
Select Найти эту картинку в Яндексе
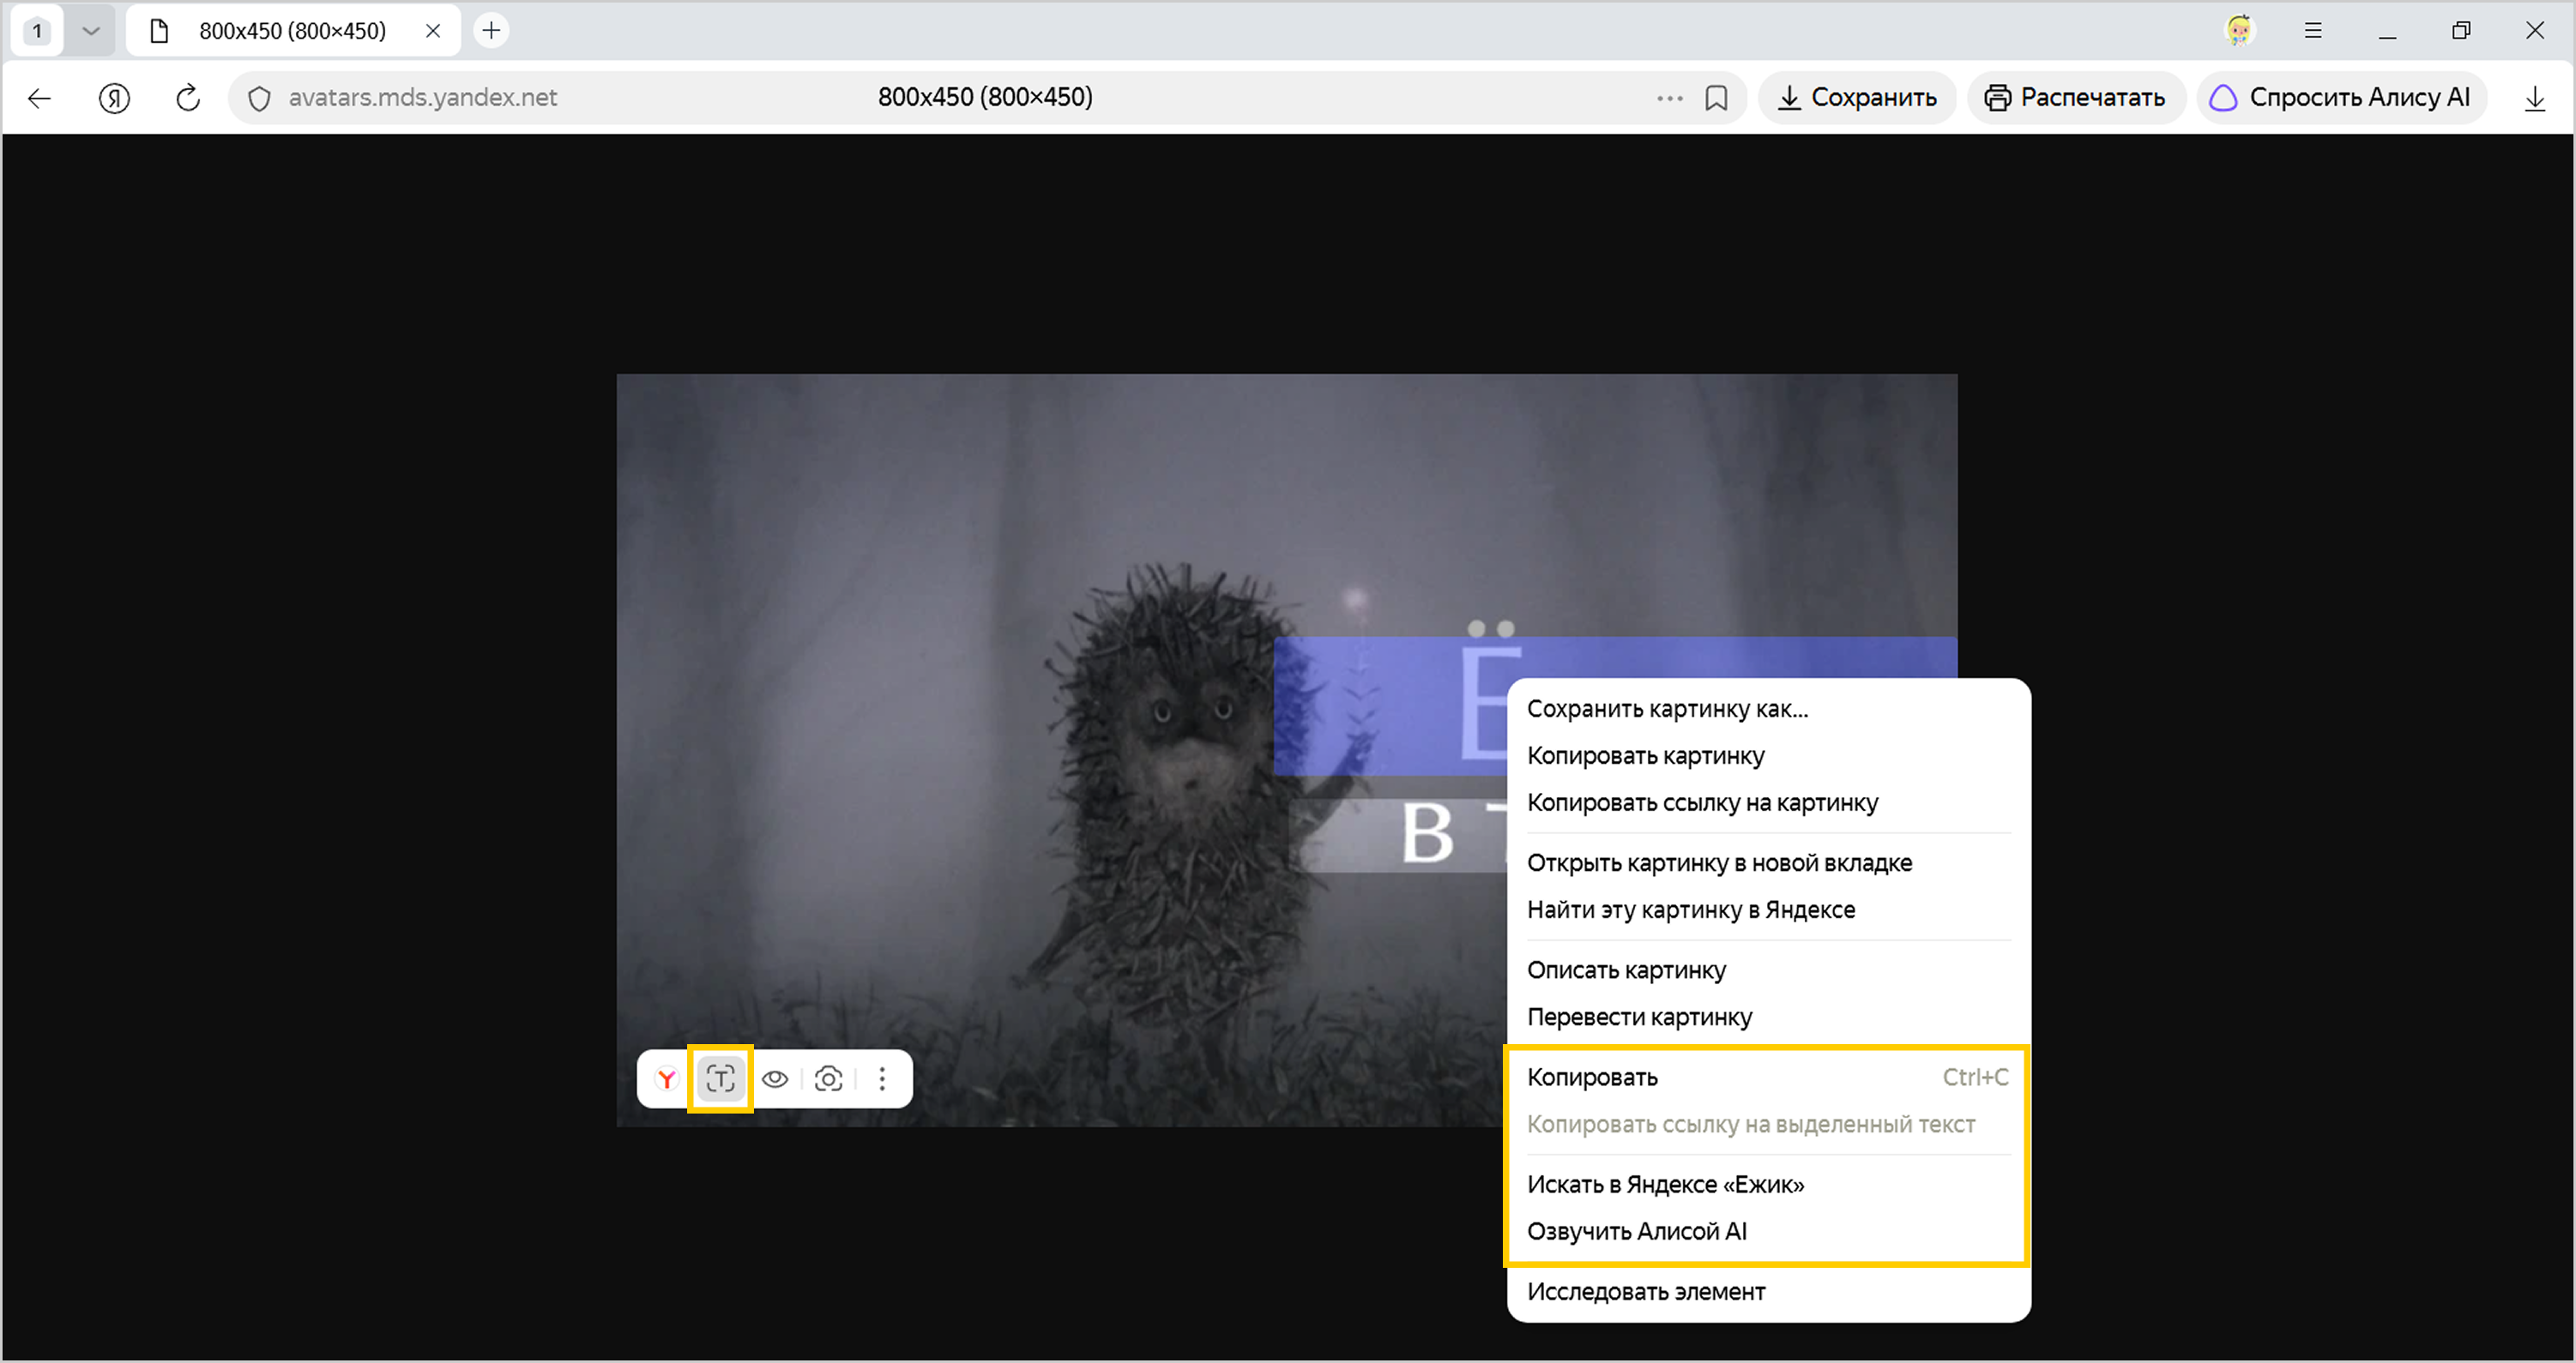1768,910
